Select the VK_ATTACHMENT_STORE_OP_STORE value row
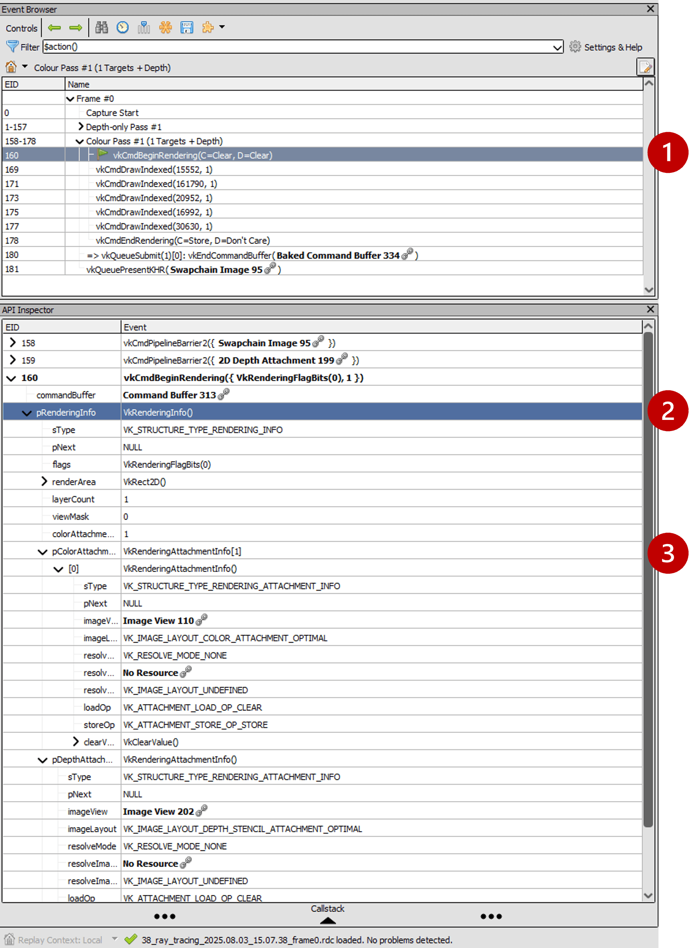The image size is (694, 948). [x=322, y=724]
